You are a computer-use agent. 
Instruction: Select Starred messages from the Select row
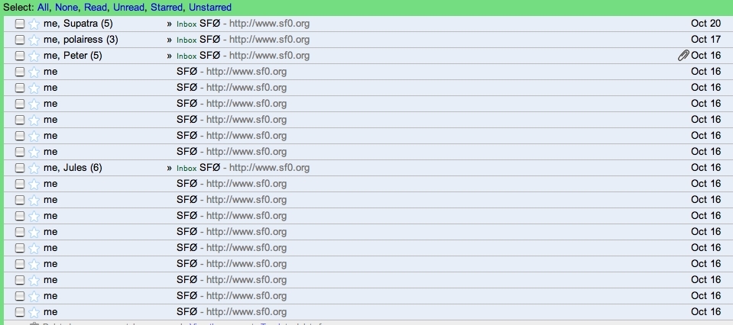pyautogui.click(x=167, y=8)
